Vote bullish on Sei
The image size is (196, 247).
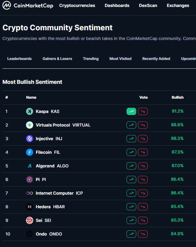pos(131,220)
